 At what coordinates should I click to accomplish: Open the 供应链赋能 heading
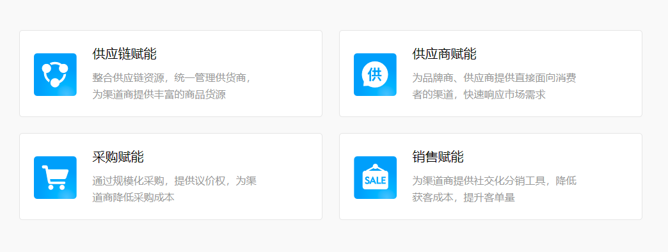pos(124,54)
